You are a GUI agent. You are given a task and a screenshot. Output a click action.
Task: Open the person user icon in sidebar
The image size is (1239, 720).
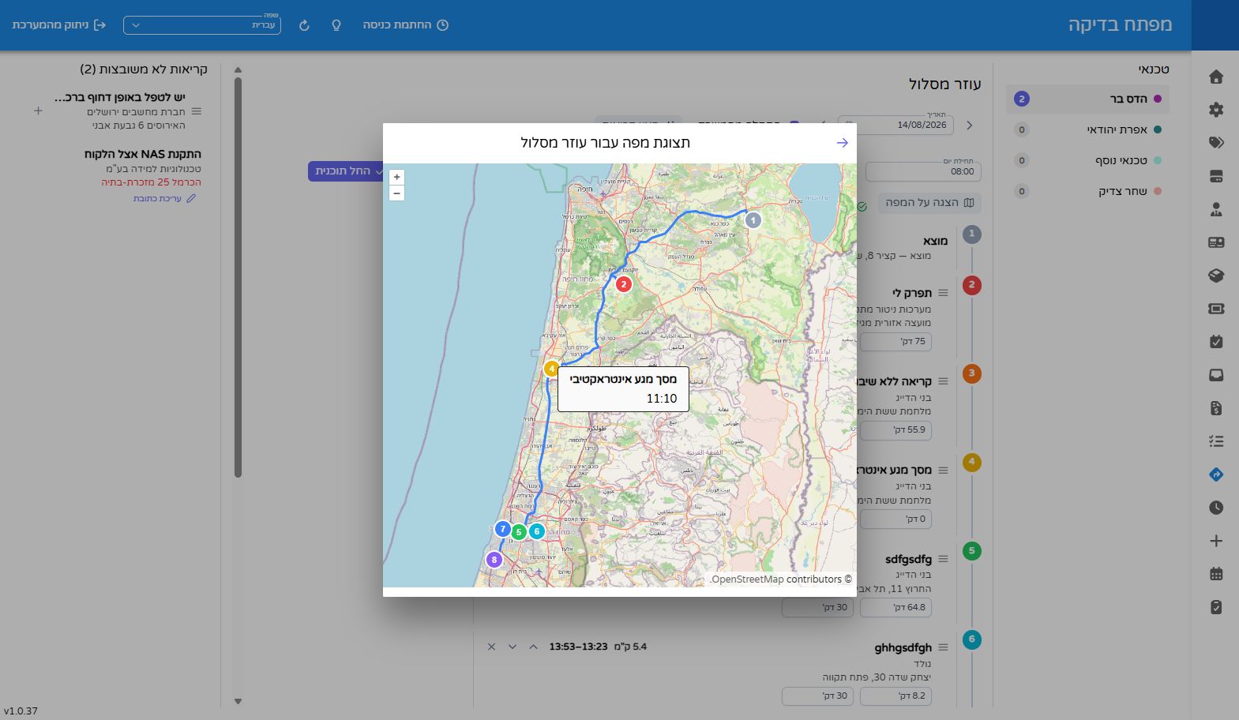point(1216,209)
